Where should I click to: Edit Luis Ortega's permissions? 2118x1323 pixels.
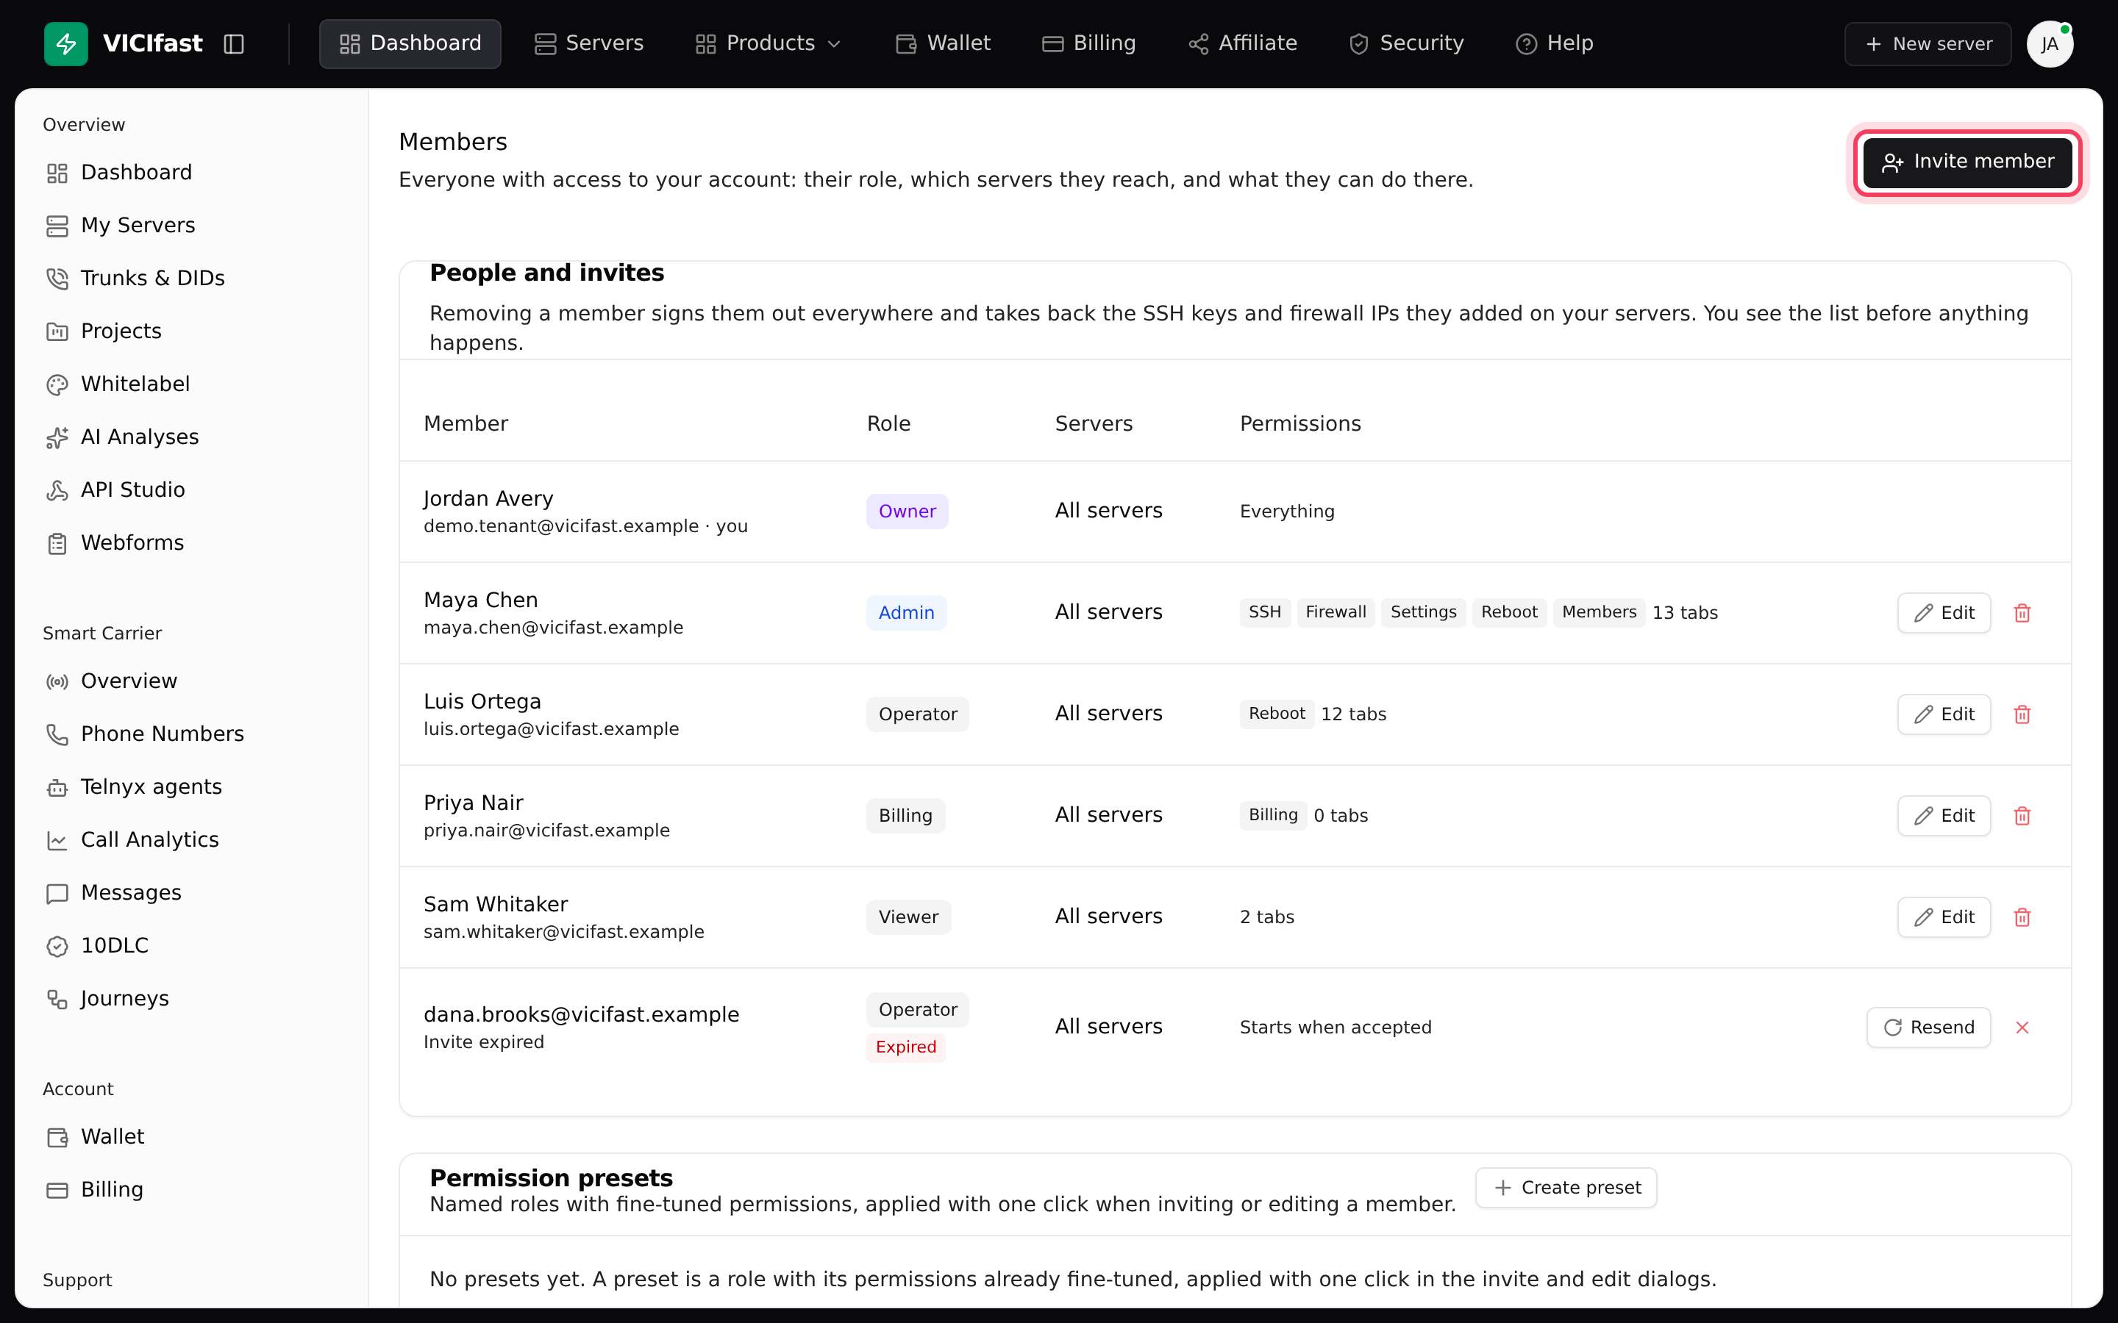click(x=1944, y=714)
